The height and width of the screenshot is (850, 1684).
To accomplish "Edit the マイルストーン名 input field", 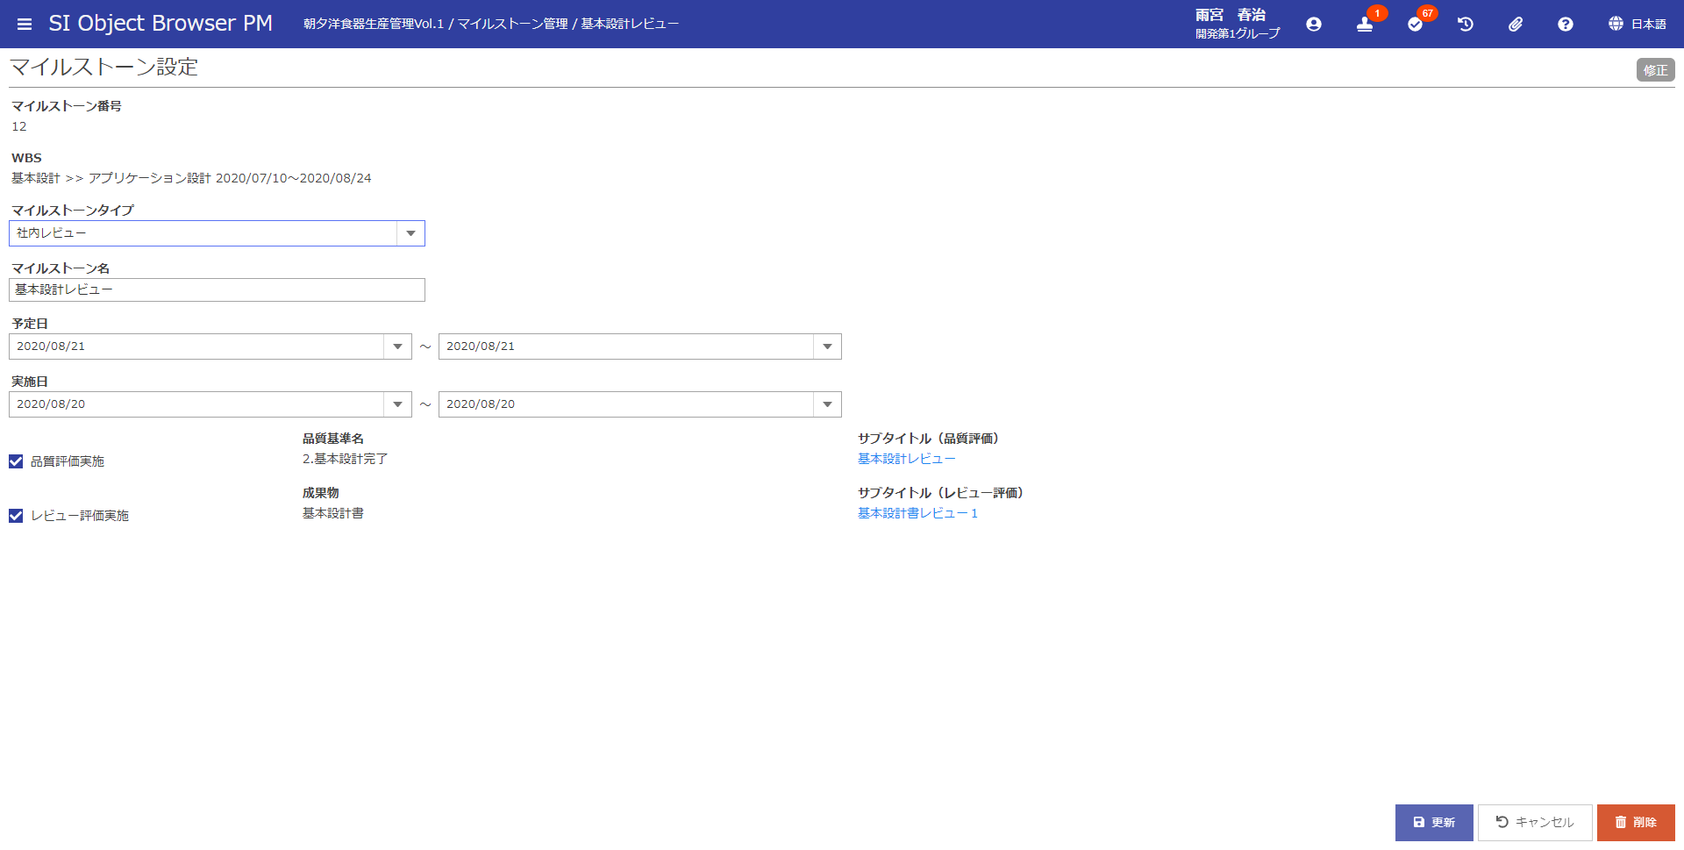I will click(x=217, y=290).
